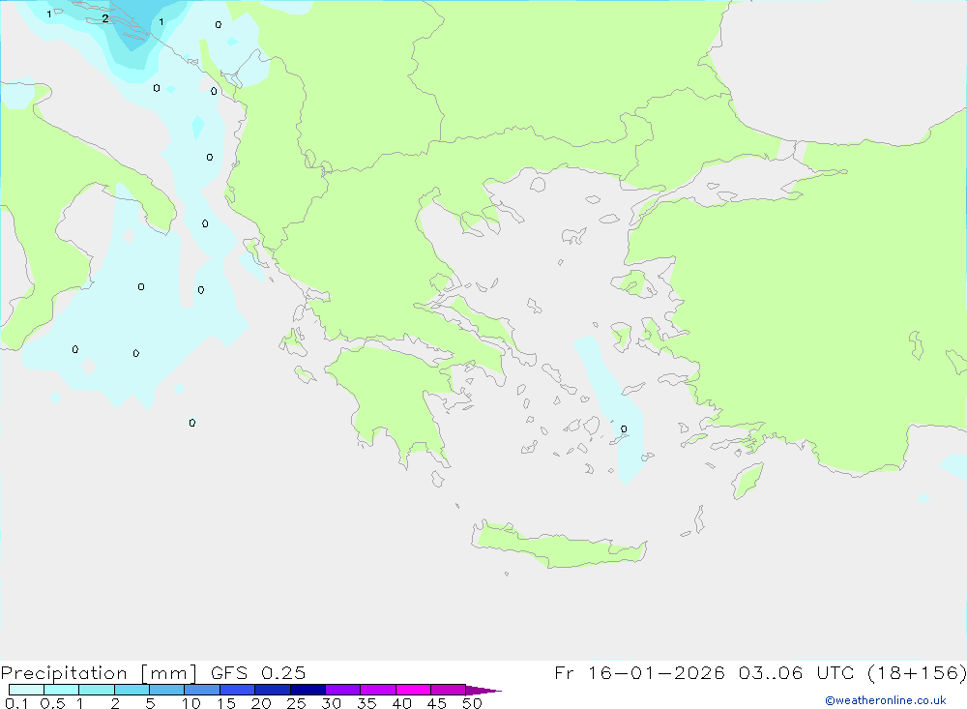Select the 'GFS 0.25' model label
This screenshot has height=709, width=967.
pos(258,673)
